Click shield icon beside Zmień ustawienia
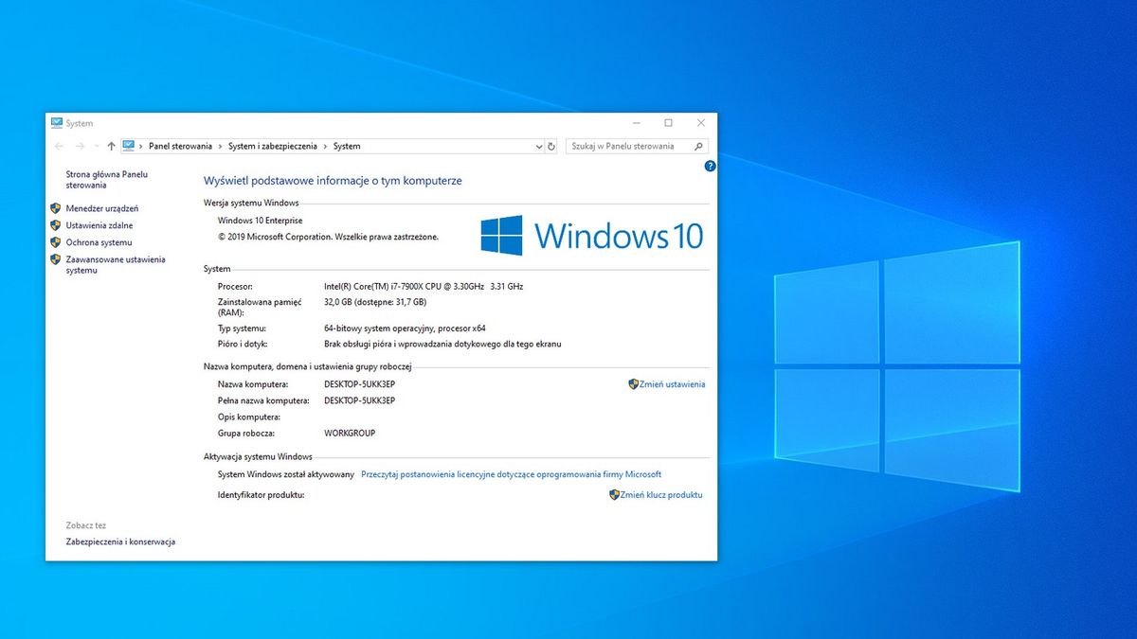The height and width of the screenshot is (639, 1137). click(x=633, y=384)
